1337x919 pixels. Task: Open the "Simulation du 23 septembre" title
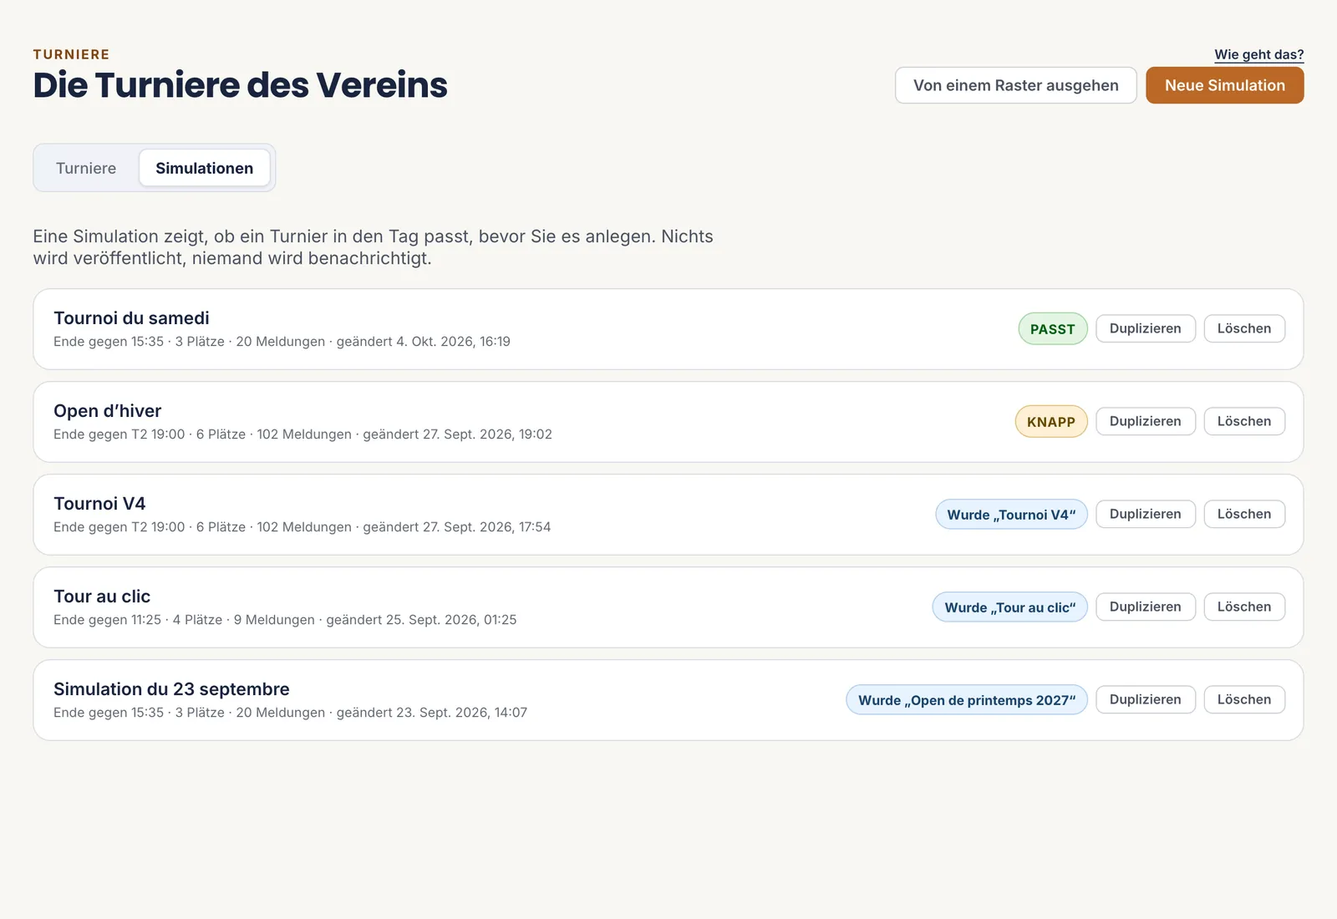(171, 689)
